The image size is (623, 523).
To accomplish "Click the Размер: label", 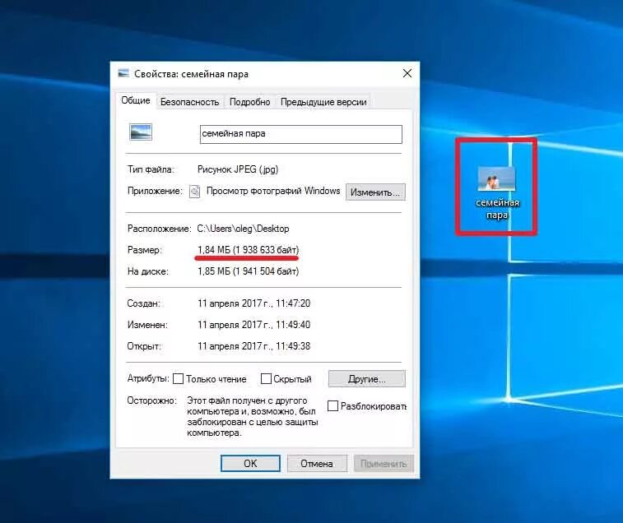I will tap(144, 250).
